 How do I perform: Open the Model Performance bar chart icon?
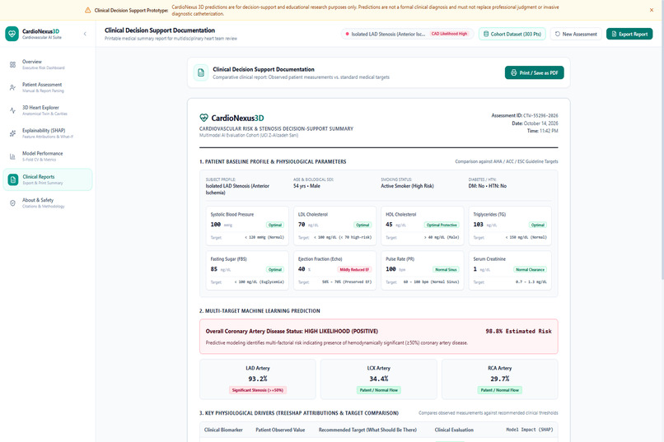click(x=12, y=156)
